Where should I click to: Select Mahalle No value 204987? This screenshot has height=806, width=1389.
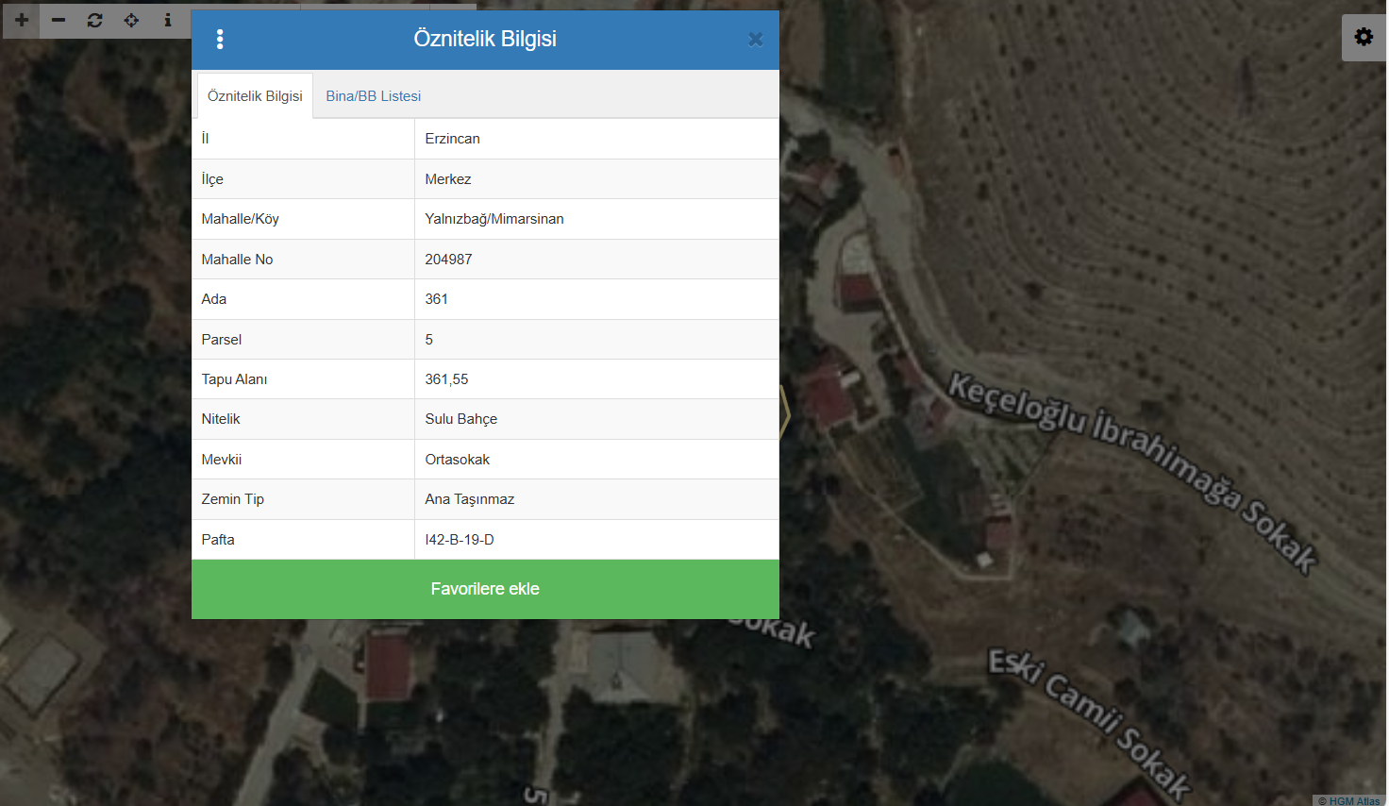tap(449, 260)
